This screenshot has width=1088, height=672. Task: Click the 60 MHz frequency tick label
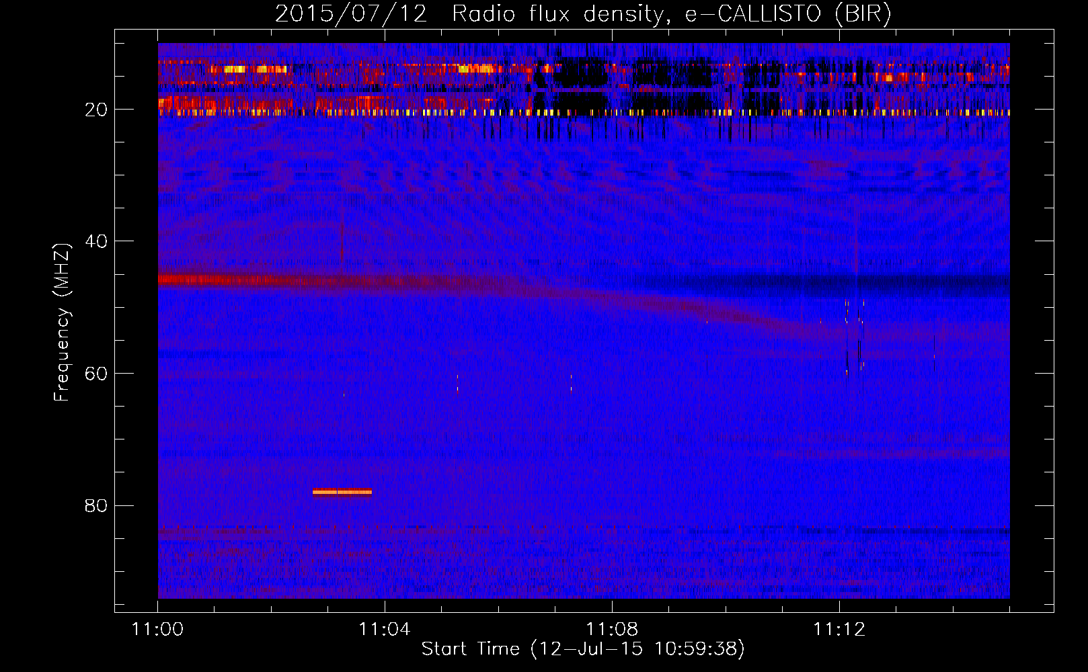(97, 374)
